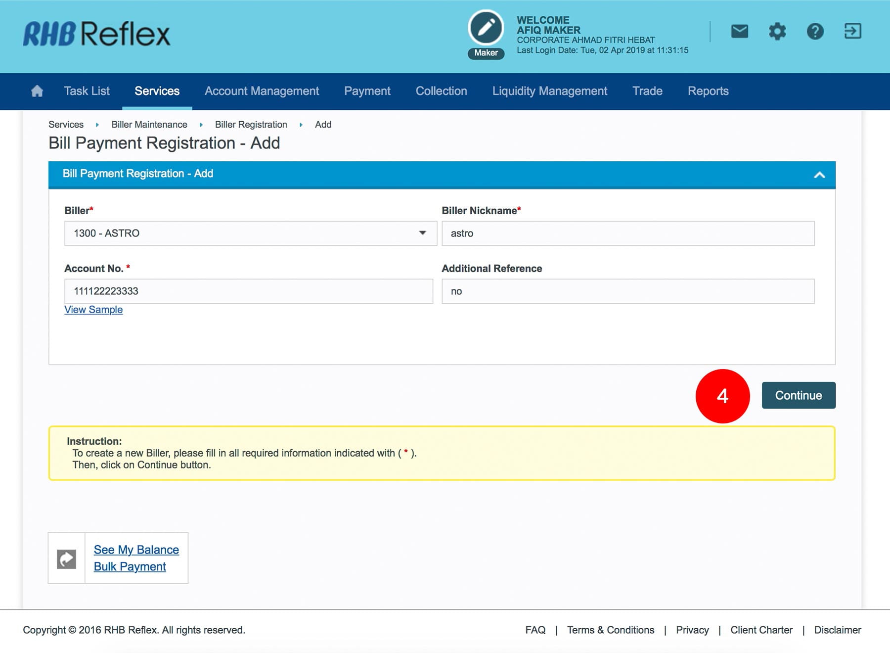Click the help question mark icon
This screenshot has height=653, width=890.
click(815, 32)
